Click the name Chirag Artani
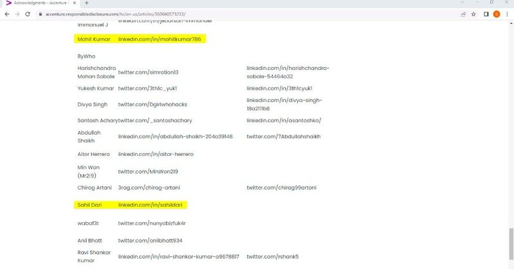Viewport: 514px width, 269px height. (94, 187)
